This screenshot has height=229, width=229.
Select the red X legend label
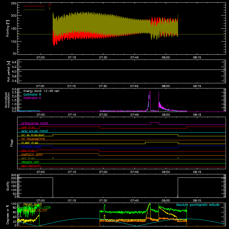[50, 5]
